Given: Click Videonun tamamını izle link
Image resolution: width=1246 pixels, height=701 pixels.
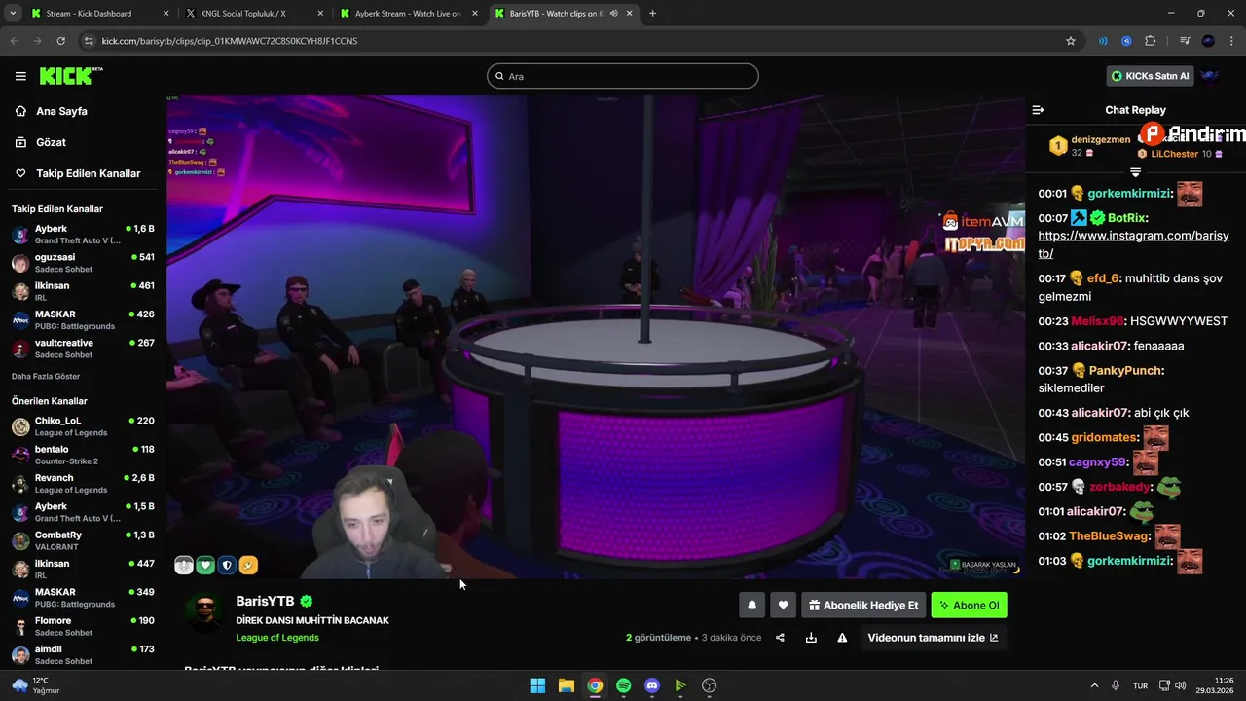Looking at the screenshot, I should tap(933, 638).
